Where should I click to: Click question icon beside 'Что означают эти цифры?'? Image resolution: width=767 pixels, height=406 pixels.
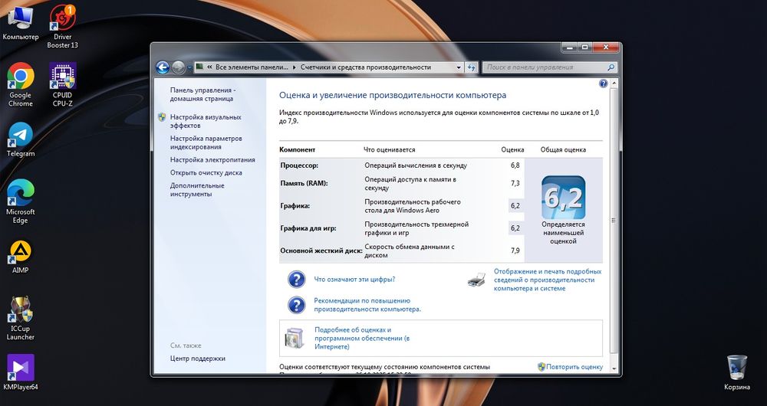[296, 280]
